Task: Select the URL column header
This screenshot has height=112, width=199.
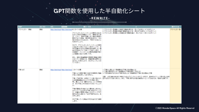Action: (x=52, y=27)
